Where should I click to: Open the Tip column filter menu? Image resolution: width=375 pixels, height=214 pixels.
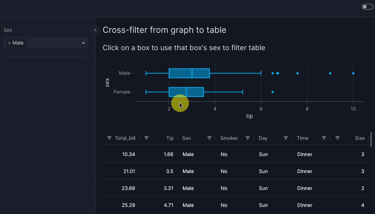click(146, 138)
